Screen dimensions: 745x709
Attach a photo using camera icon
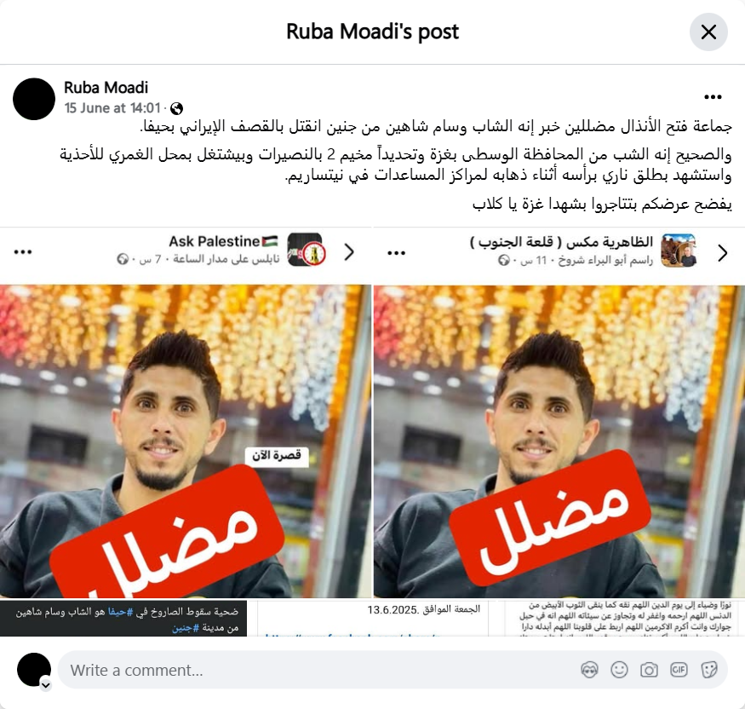[x=649, y=670]
